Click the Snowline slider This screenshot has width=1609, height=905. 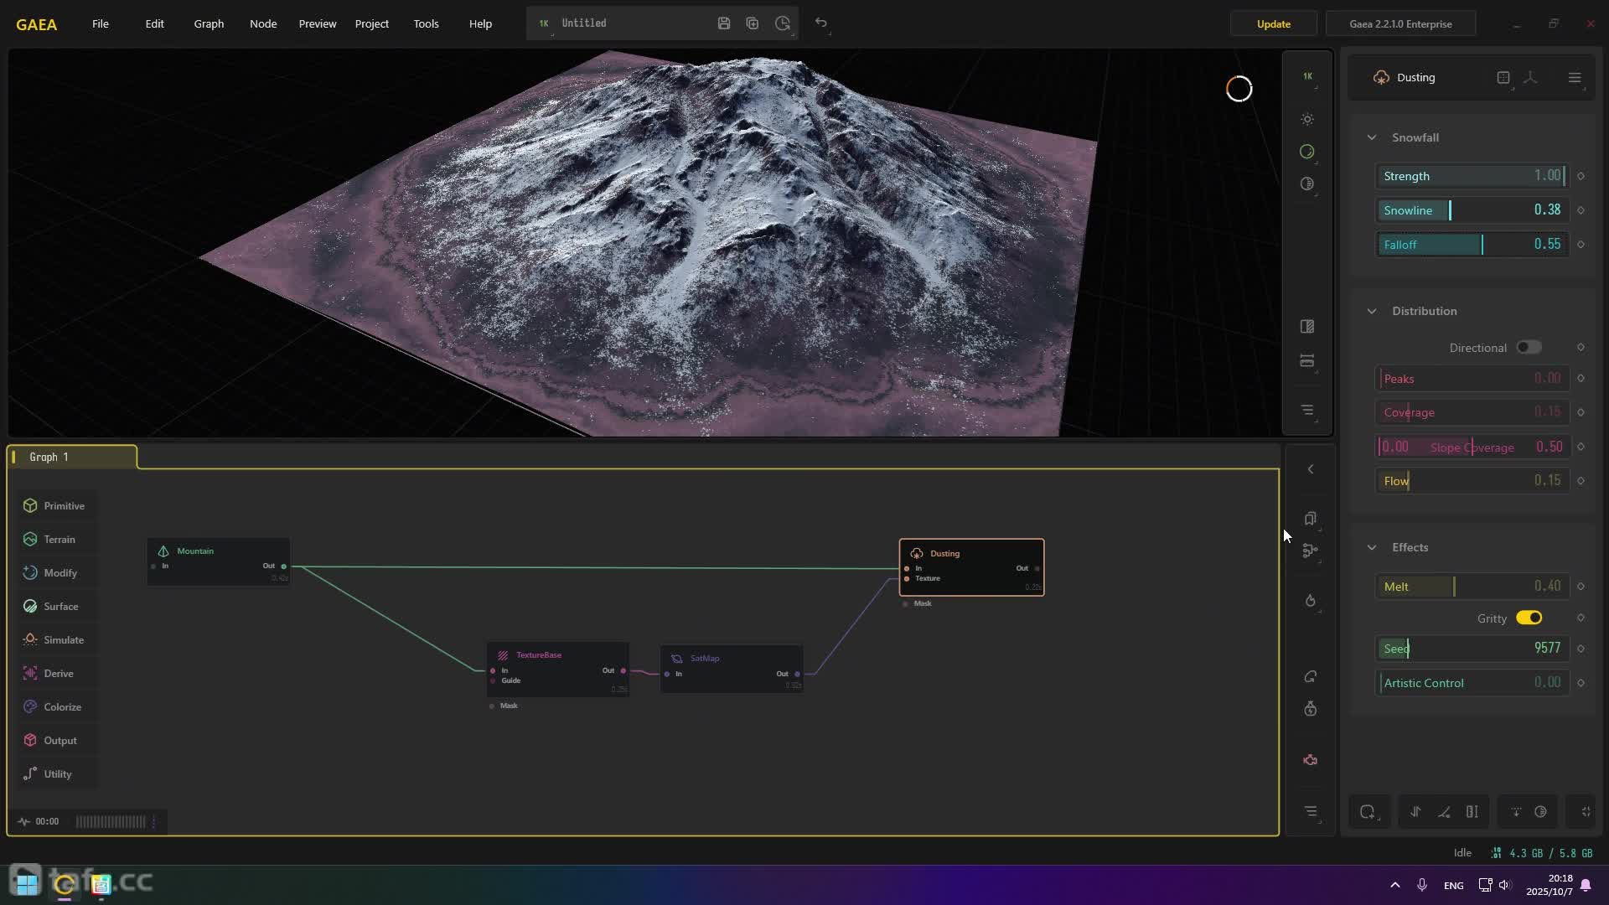pos(1472,210)
